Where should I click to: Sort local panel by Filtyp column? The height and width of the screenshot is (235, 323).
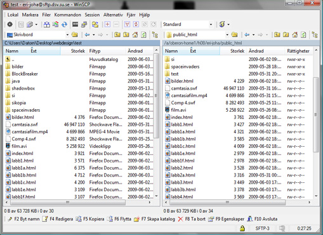coord(106,51)
